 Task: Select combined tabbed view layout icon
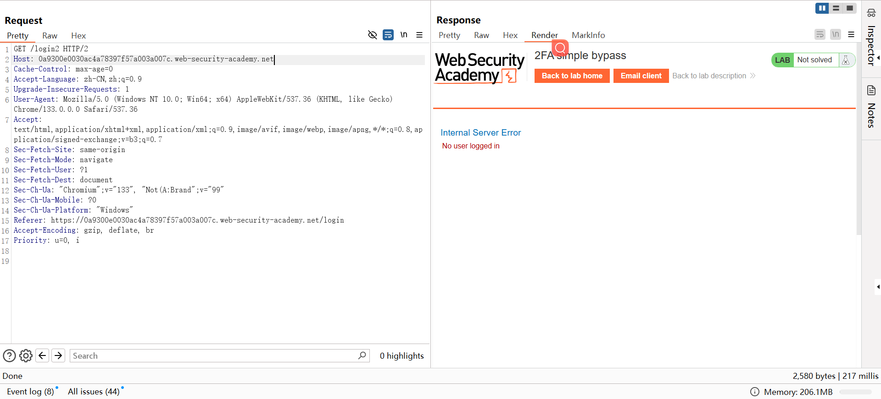850,8
